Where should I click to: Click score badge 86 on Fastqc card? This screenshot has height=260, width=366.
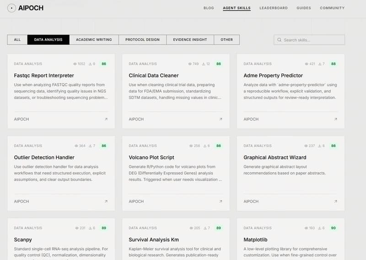[x=104, y=64]
